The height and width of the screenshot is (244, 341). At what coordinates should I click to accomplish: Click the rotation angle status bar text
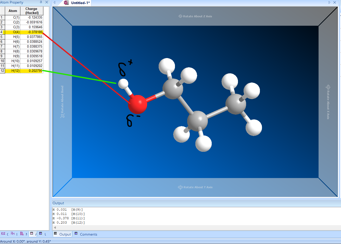tap(26, 241)
